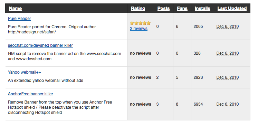This screenshot has width=258, height=128.
Task: Click the Pure Reader description text
Action: 52,29
